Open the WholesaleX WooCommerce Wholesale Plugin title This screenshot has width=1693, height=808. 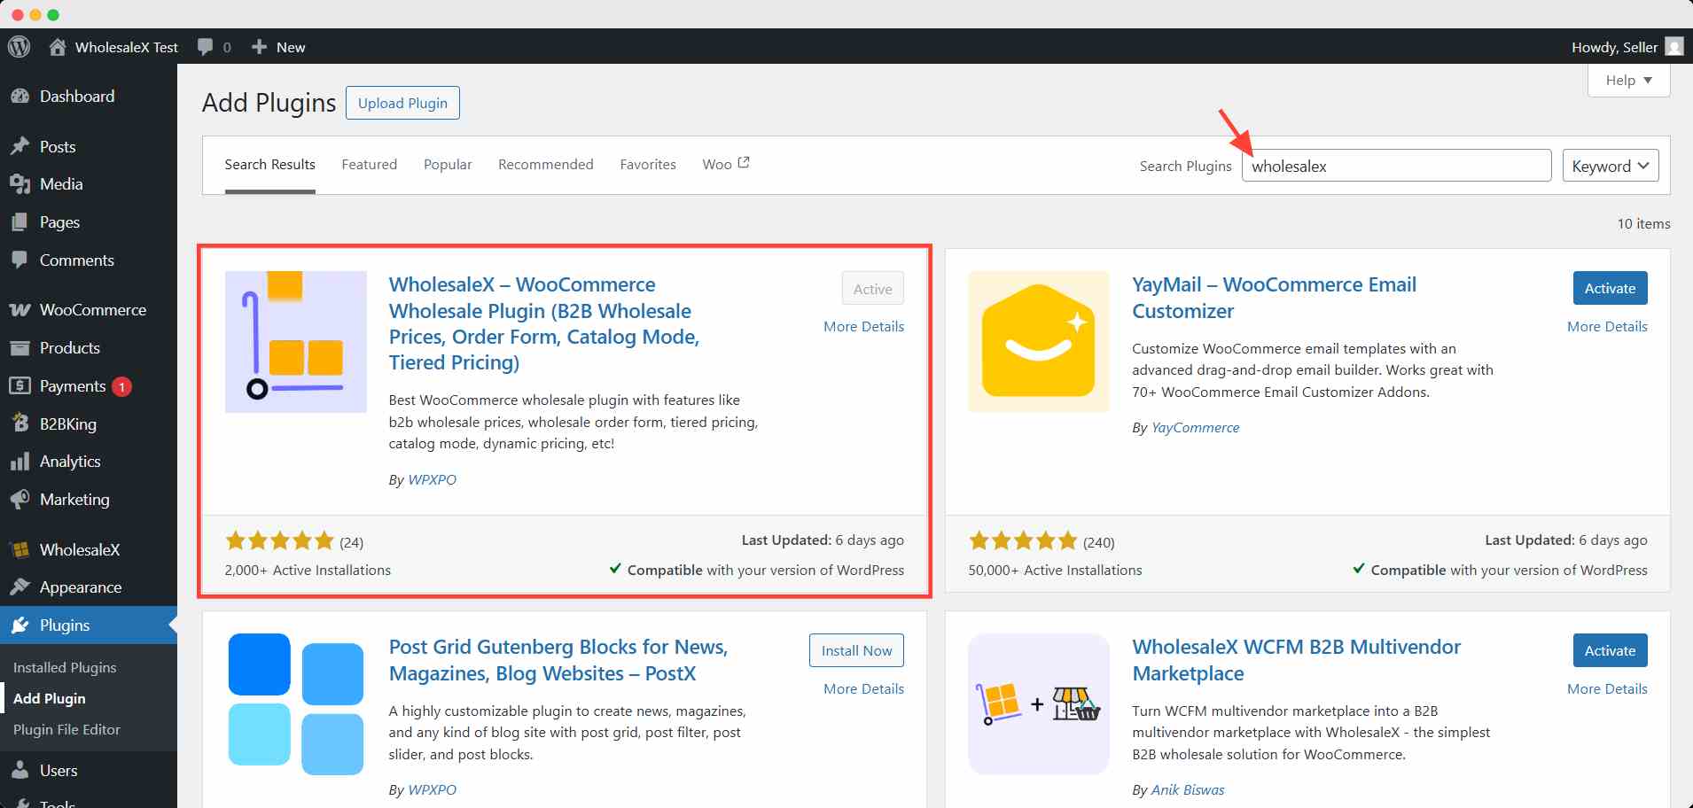[x=544, y=323]
